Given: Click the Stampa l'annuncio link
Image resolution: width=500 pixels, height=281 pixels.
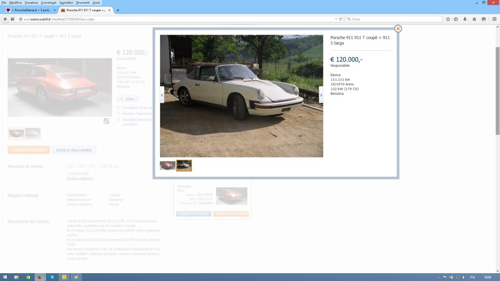Looking at the screenshot, I should pos(137,113).
